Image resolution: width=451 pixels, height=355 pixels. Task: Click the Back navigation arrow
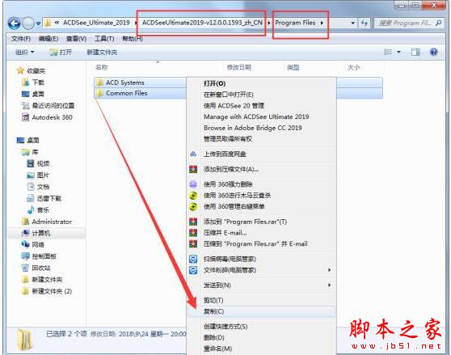click(14, 23)
